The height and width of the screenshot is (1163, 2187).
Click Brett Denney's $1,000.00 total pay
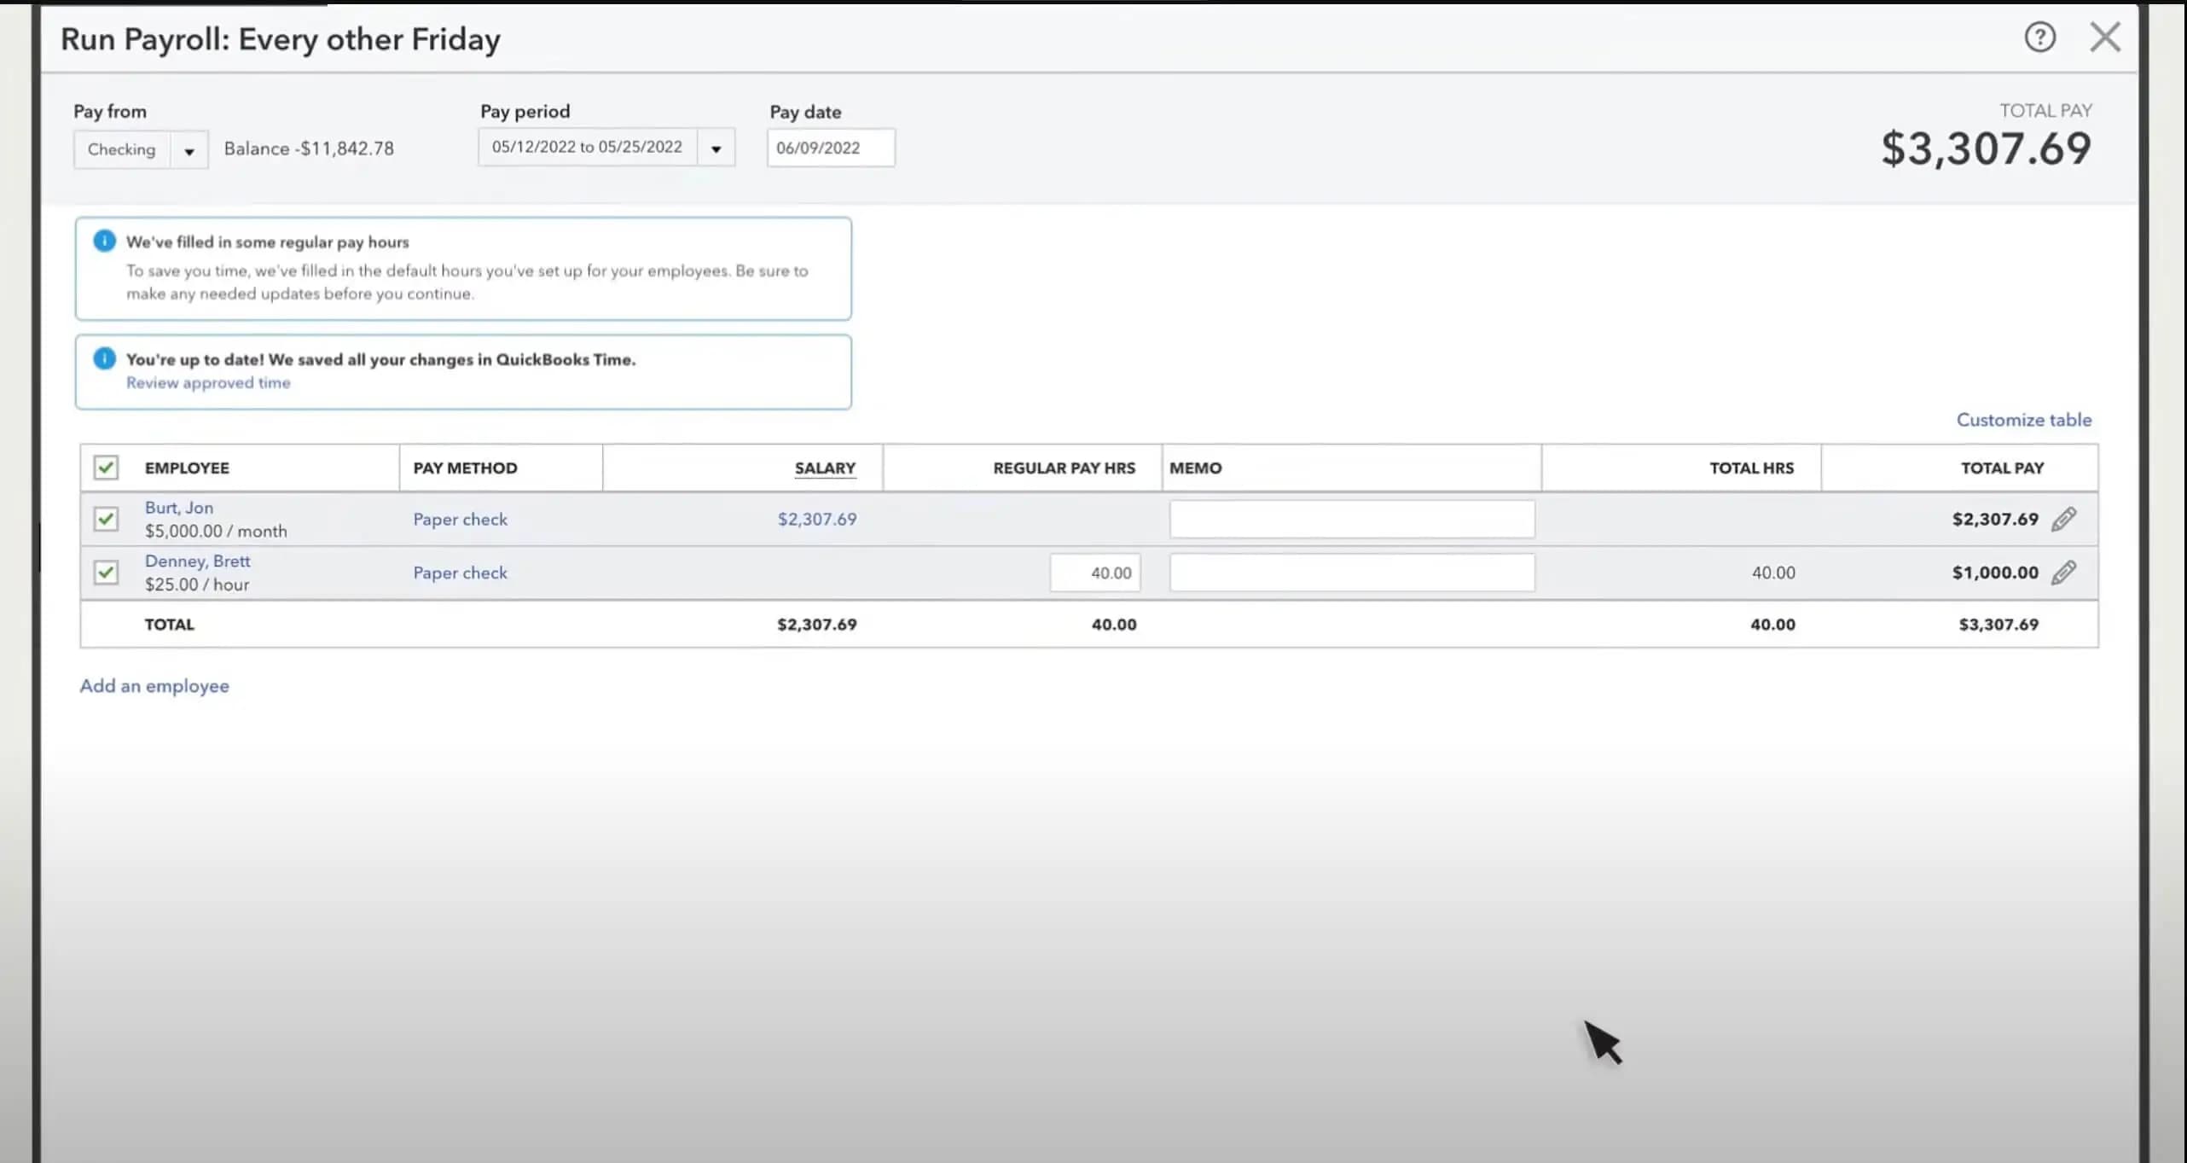pyautogui.click(x=1995, y=573)
